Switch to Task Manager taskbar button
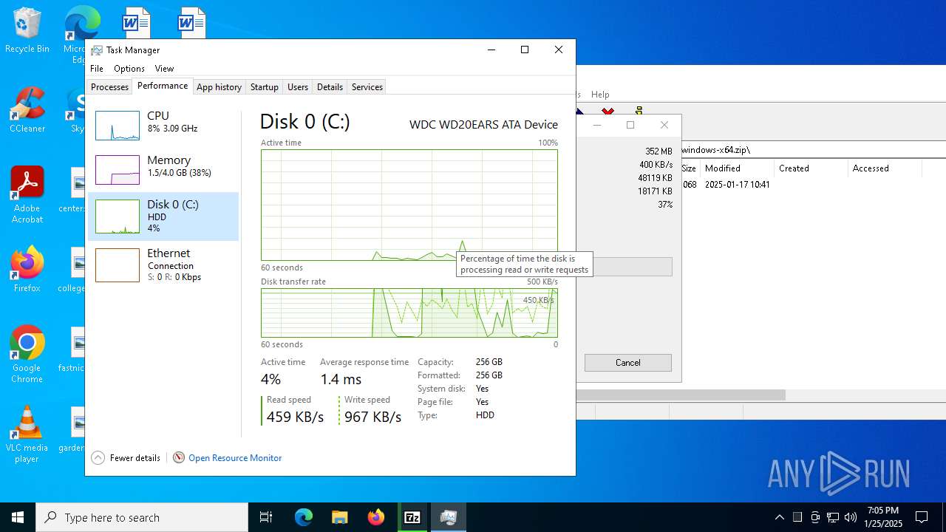This screenshot has height=532, width=946. pyautogui.click(x=449, y=517)
